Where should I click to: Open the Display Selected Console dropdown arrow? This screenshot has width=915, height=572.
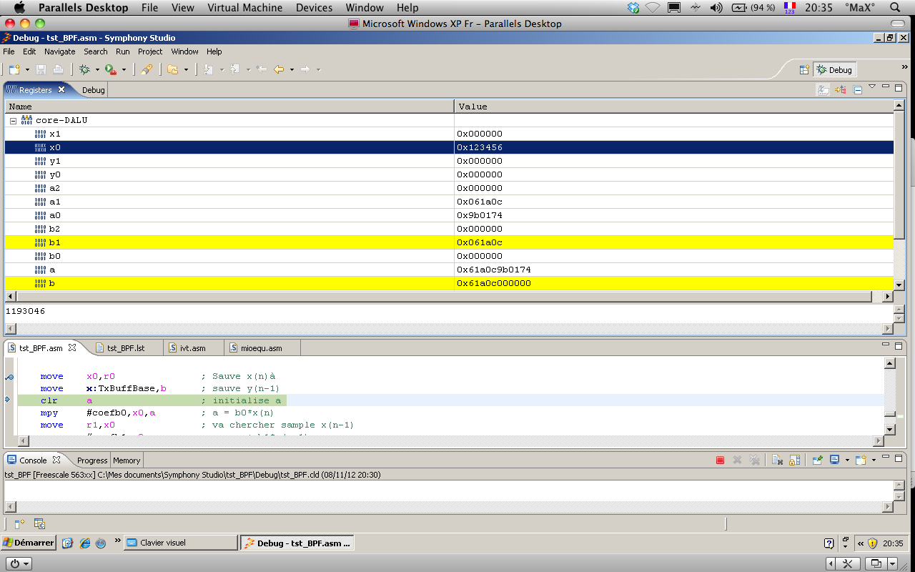(x=847, y=460)
